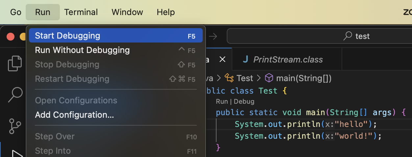
Task: Open the Terminal menu
Action: click(x=81, y=12)
